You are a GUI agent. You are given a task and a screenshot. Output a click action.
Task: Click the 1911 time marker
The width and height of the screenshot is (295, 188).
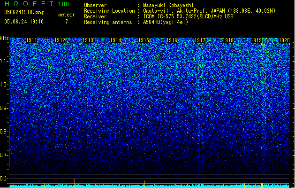[x=31, y=40]
